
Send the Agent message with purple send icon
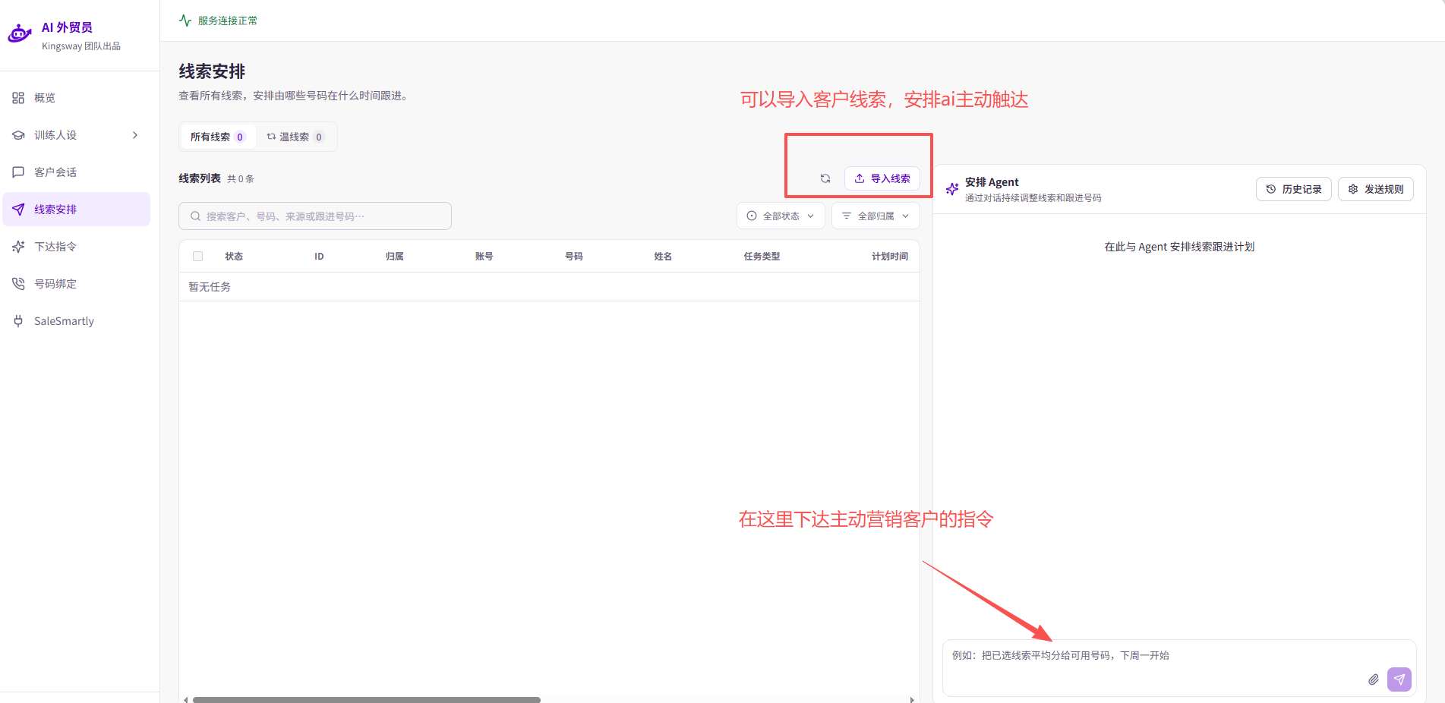click(1399, 679)
